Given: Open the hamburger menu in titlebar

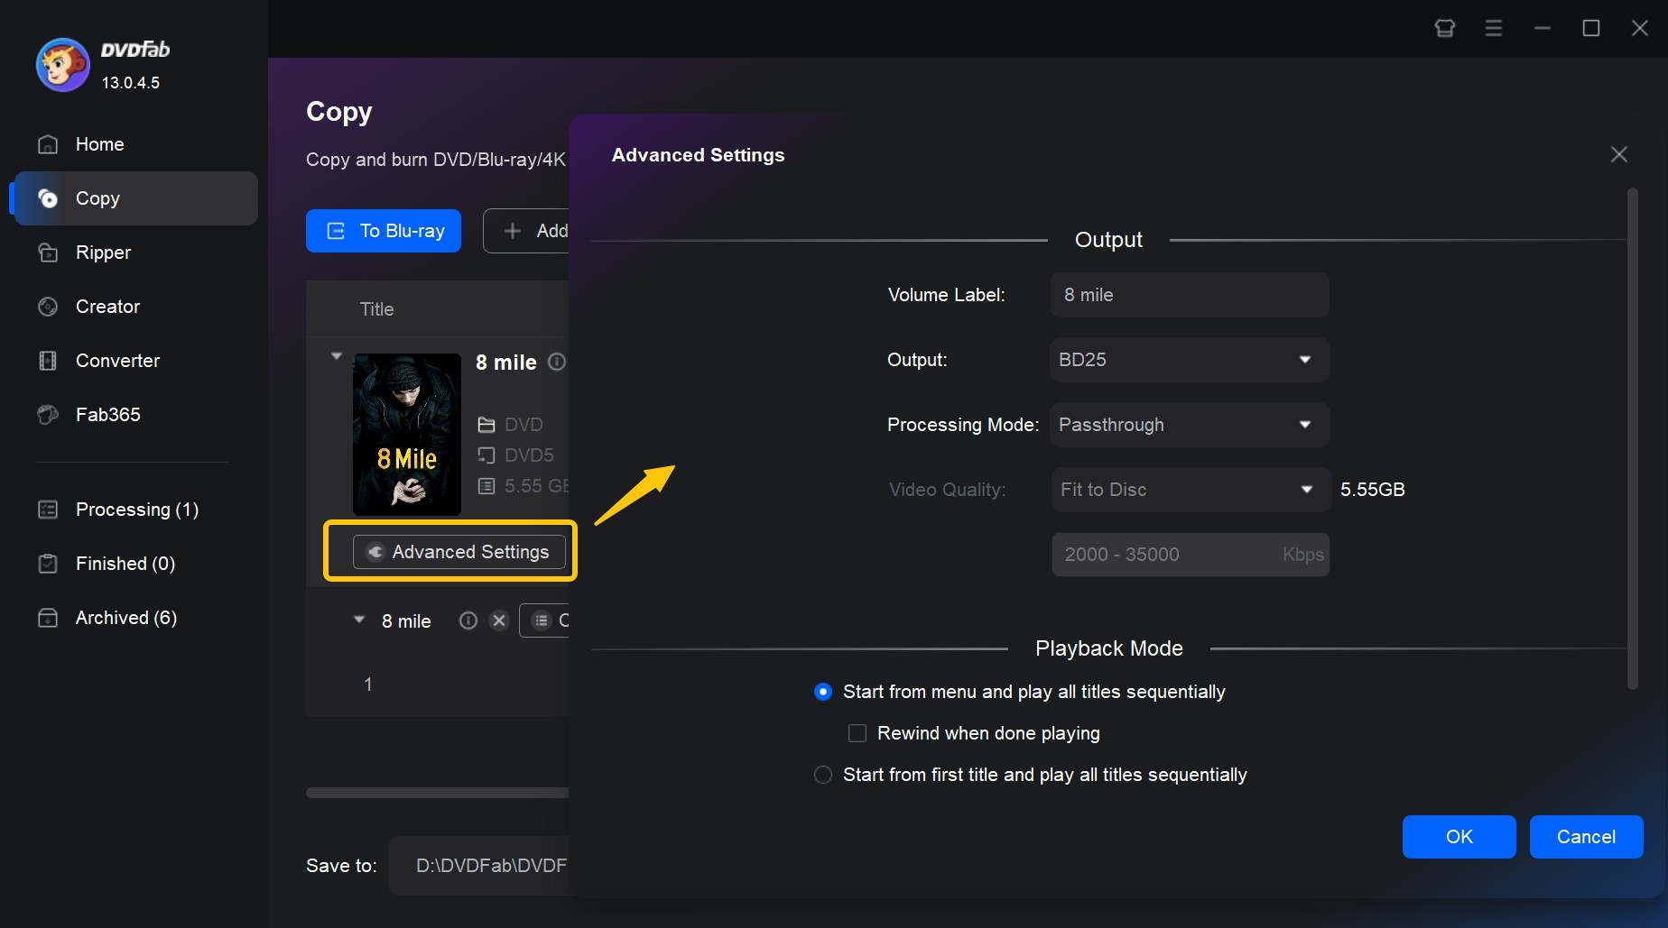Looking at the screenshot, I should point(1493,28).
